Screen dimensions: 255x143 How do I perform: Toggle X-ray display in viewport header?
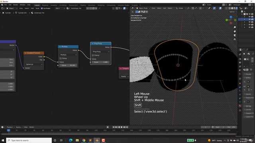[226, 8]
